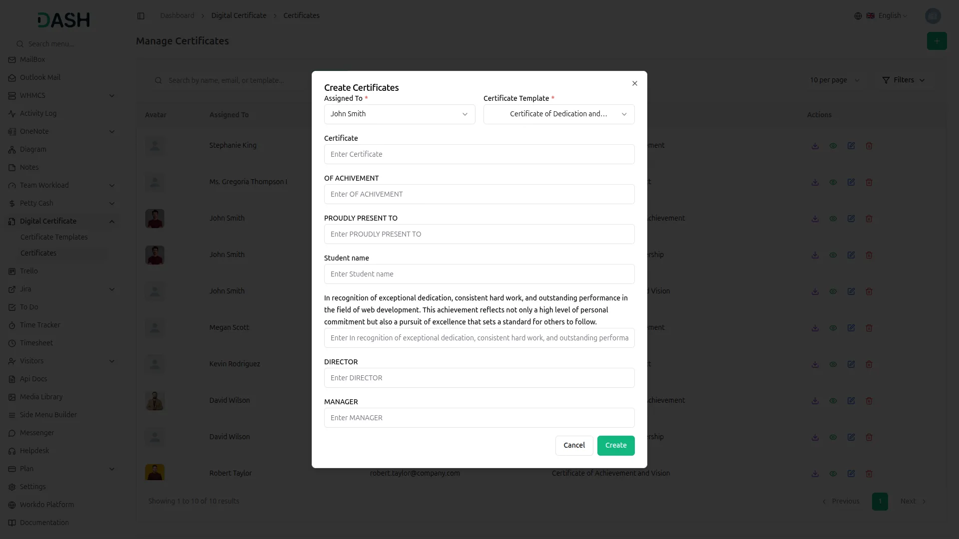View Robert Taylor's certificate with eye icon

[x=833, y=474]
